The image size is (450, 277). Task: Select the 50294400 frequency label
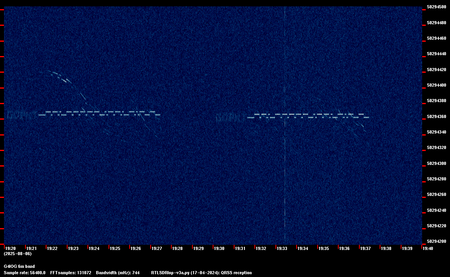[436, 85]
